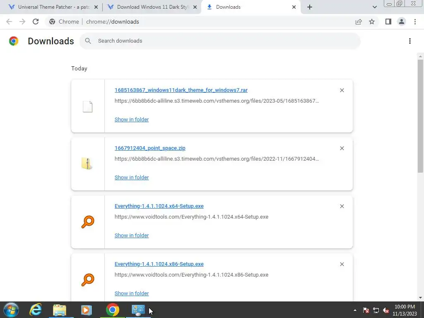Click the network tray icon
424x318 pixels.
[376, 310]
